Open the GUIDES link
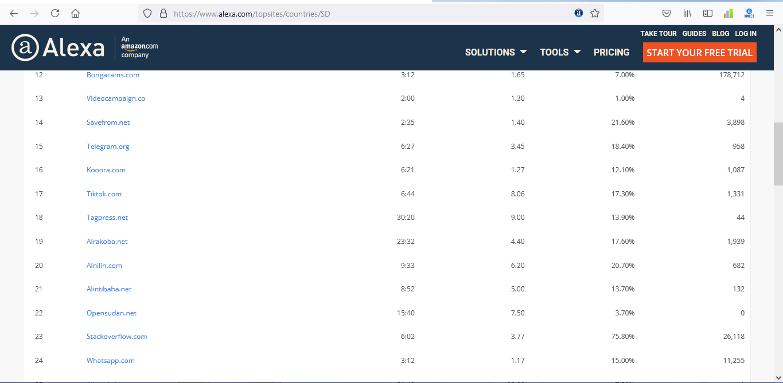This screenshot has width=783, height=383. (x=694, y=34)
